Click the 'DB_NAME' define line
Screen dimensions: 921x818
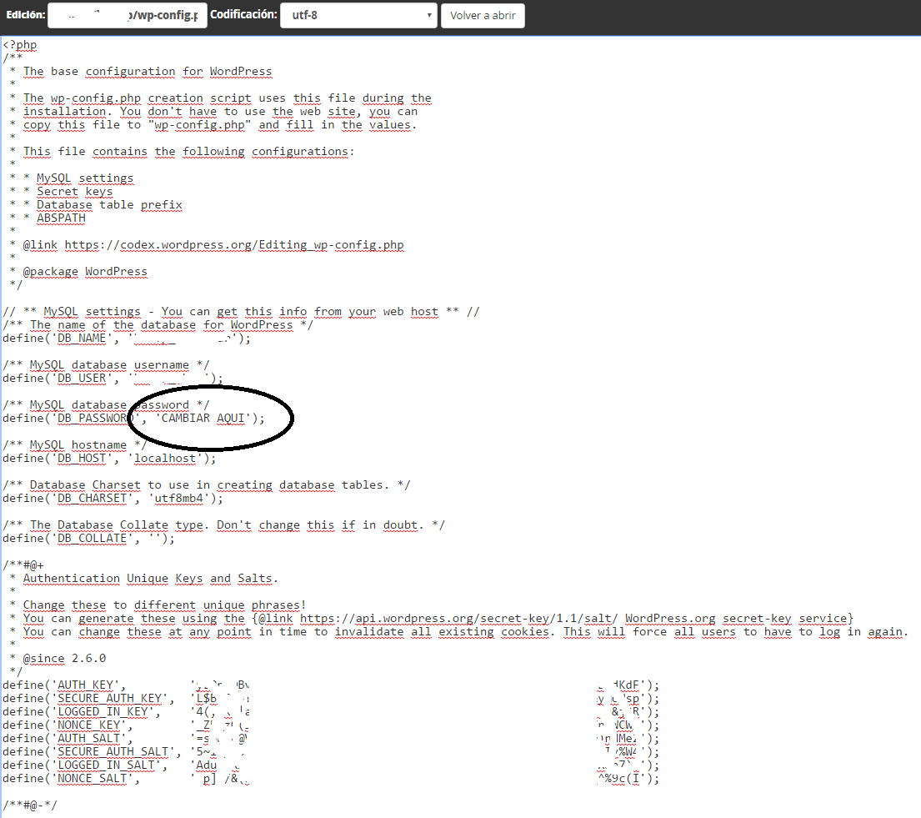[127, 339]
